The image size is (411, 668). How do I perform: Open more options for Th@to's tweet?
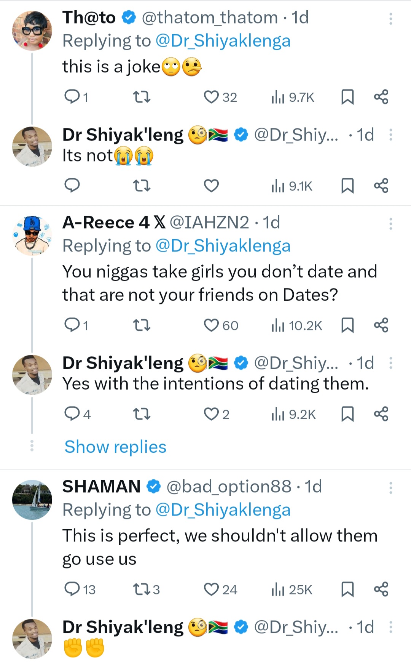click(390, 18)
